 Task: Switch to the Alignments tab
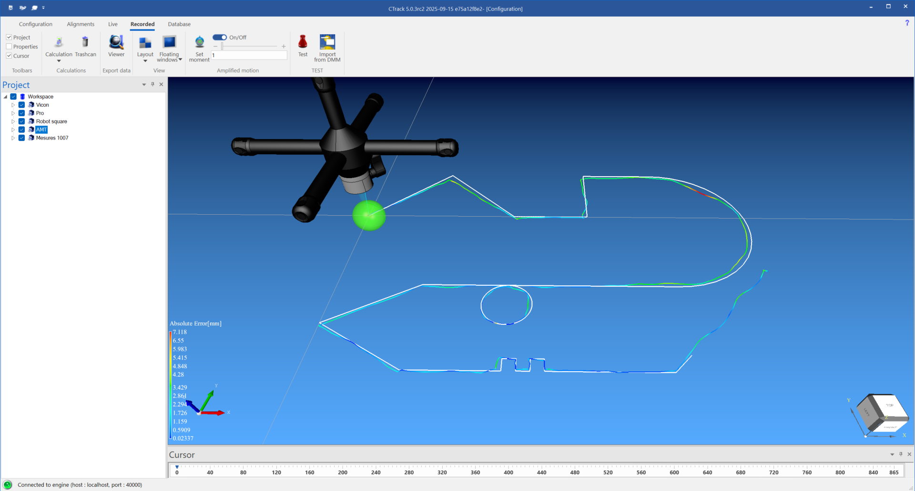81,24
